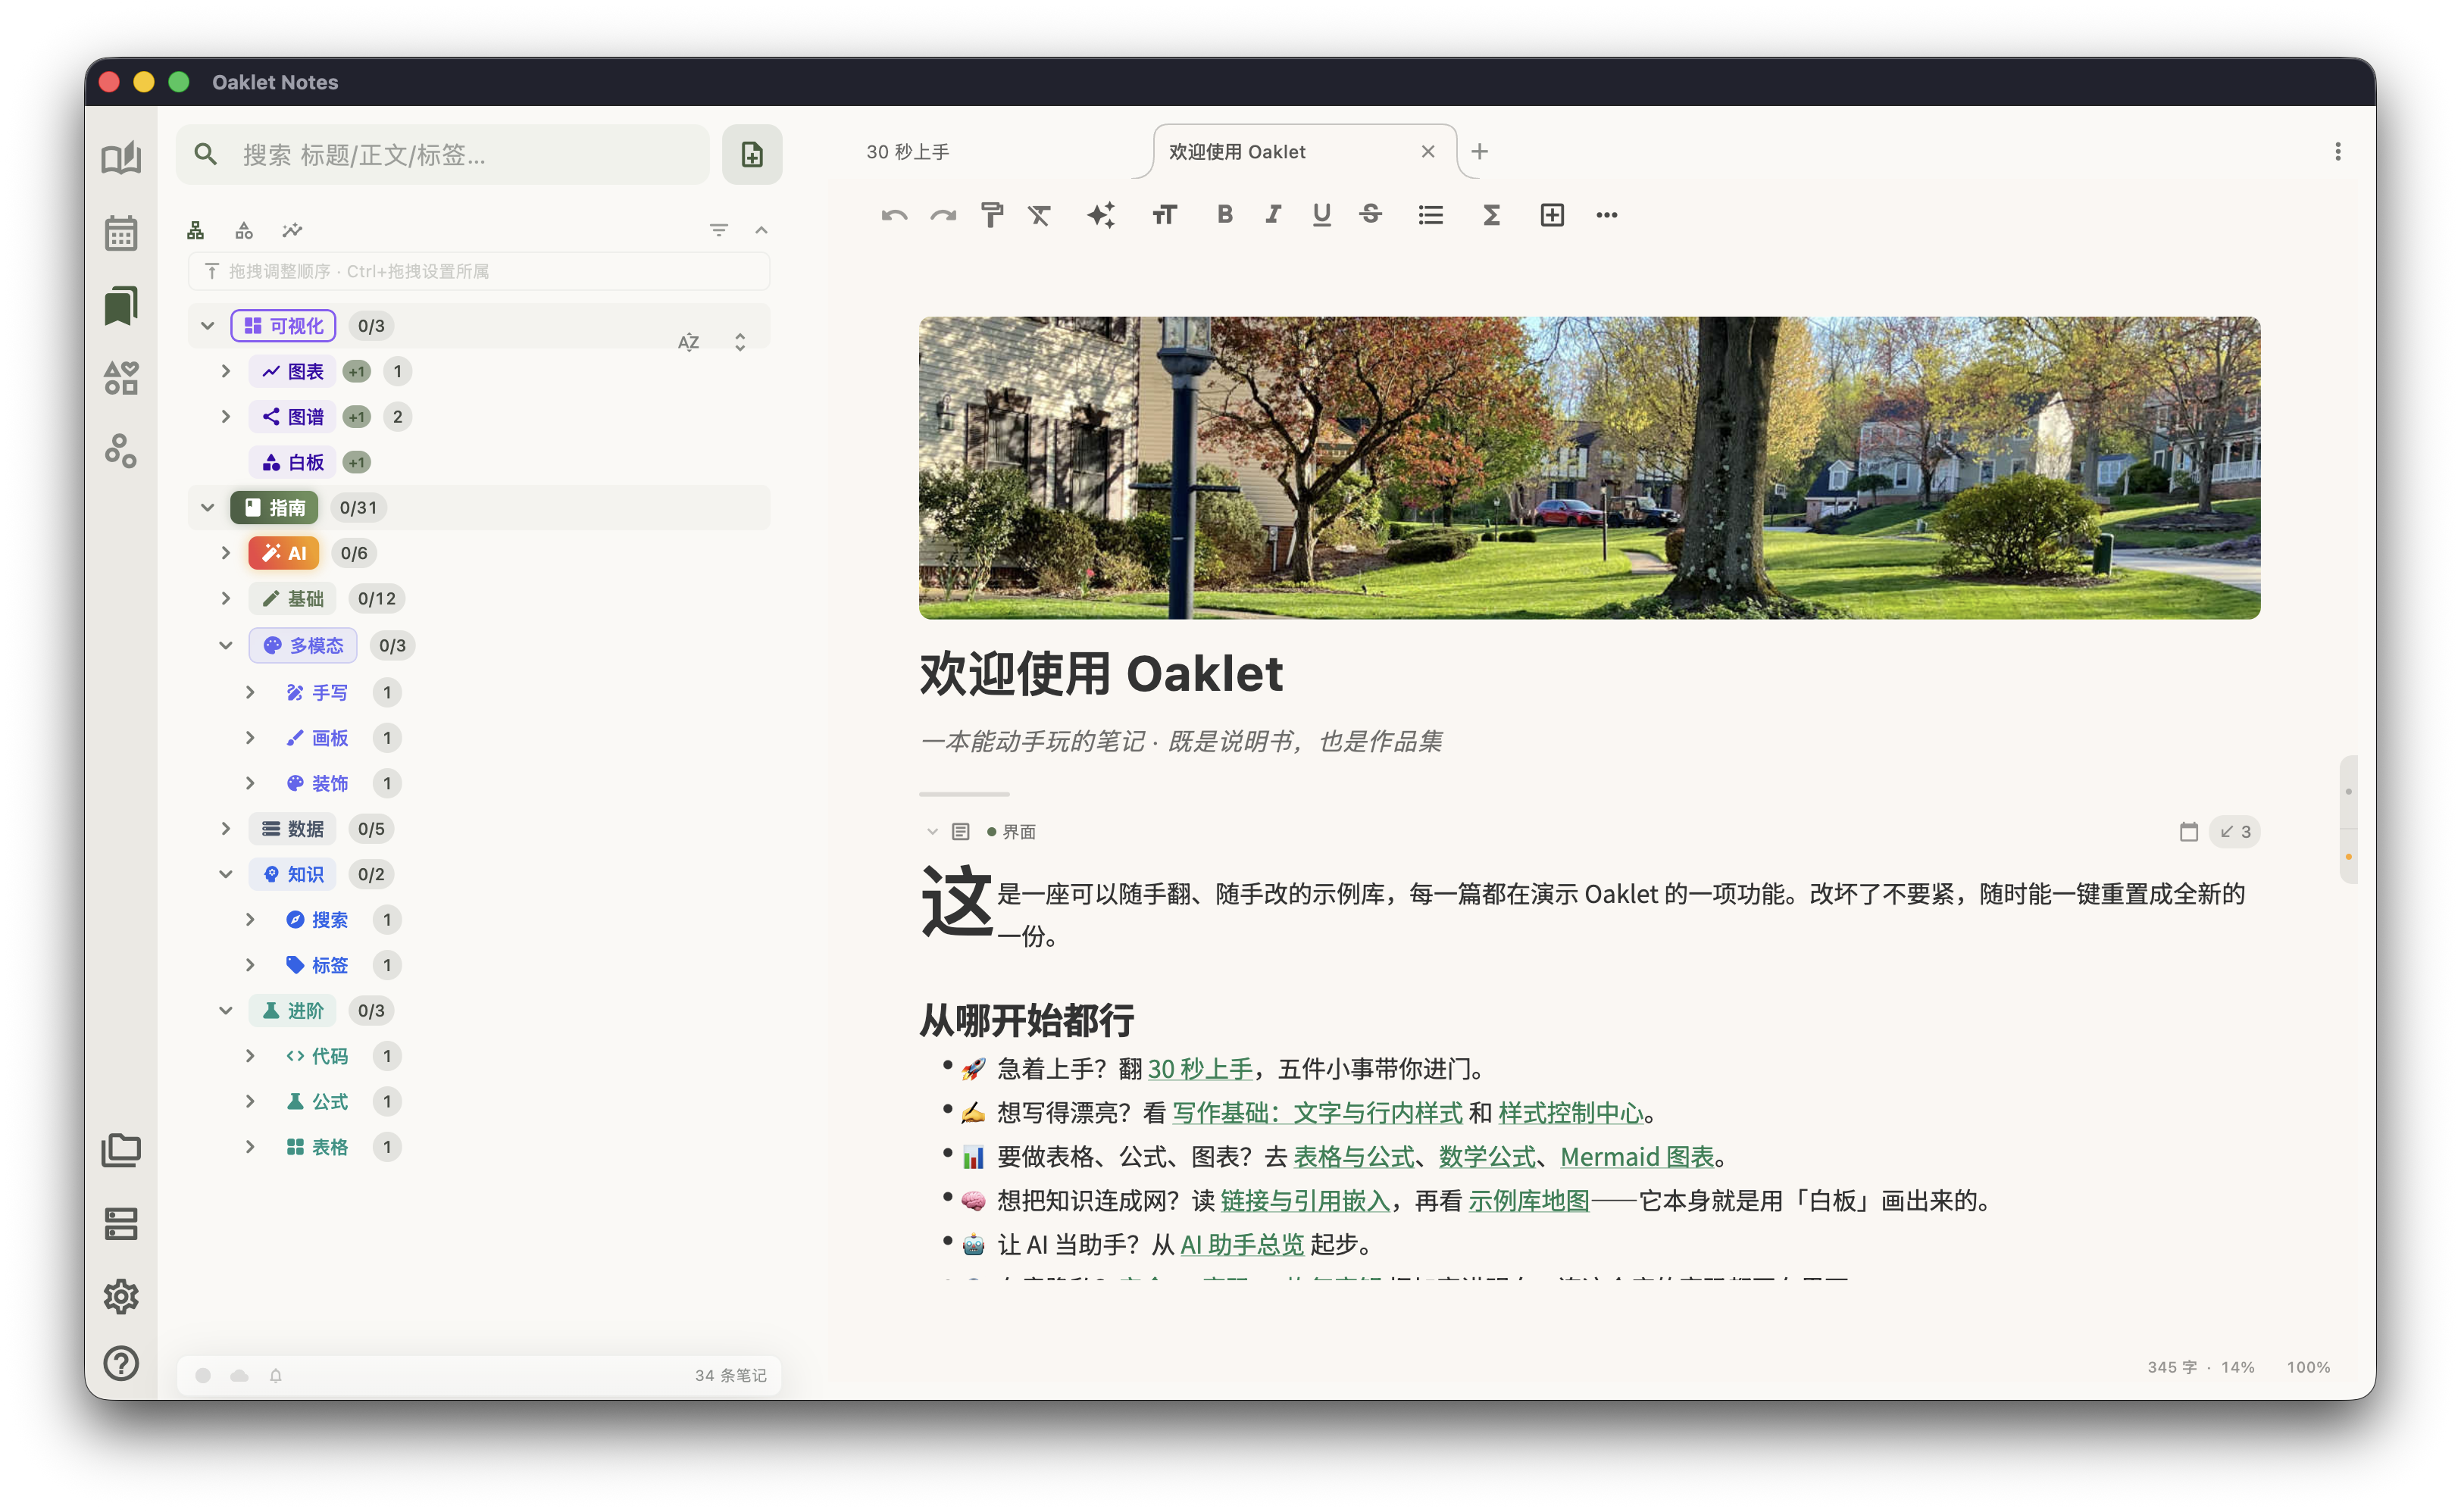The width and height of the screenshot is (2461, 1512).
Task: Create a new note with the document-plus button
Action: pos(752,154)
